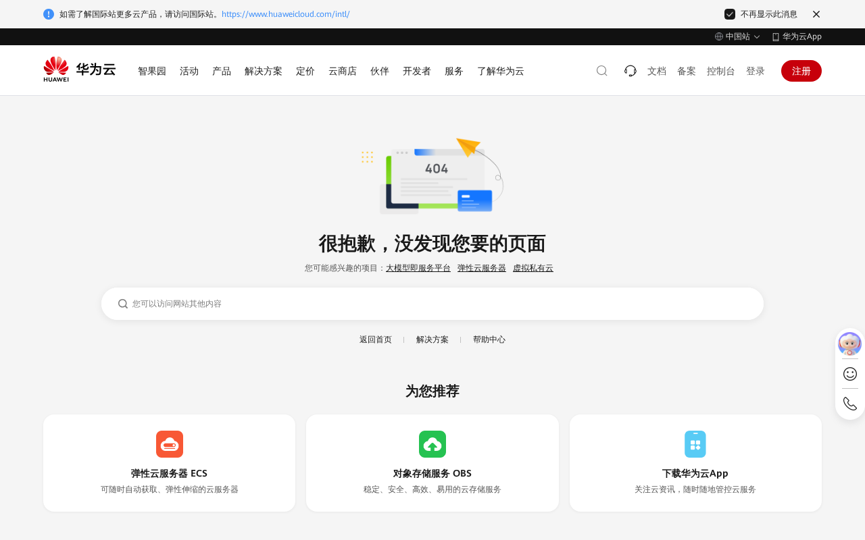Click the orange ECS server icon

170,444
